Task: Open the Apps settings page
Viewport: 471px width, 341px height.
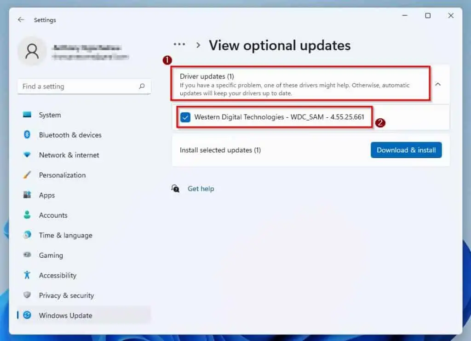Action: click(x=46, y=195)
